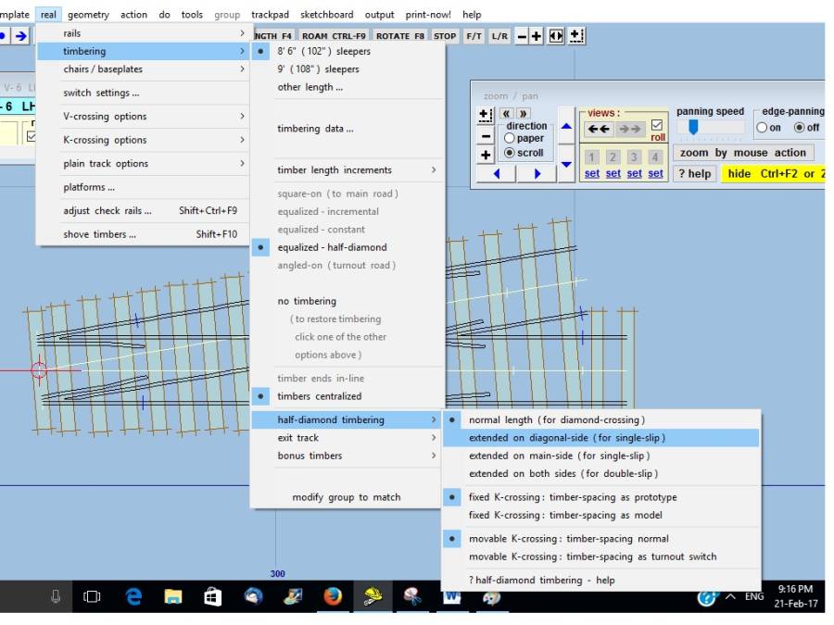This screenshot has width=834, height=625.
Task: Choose extended on diagonal-side for single-slip
Action: 566,438
